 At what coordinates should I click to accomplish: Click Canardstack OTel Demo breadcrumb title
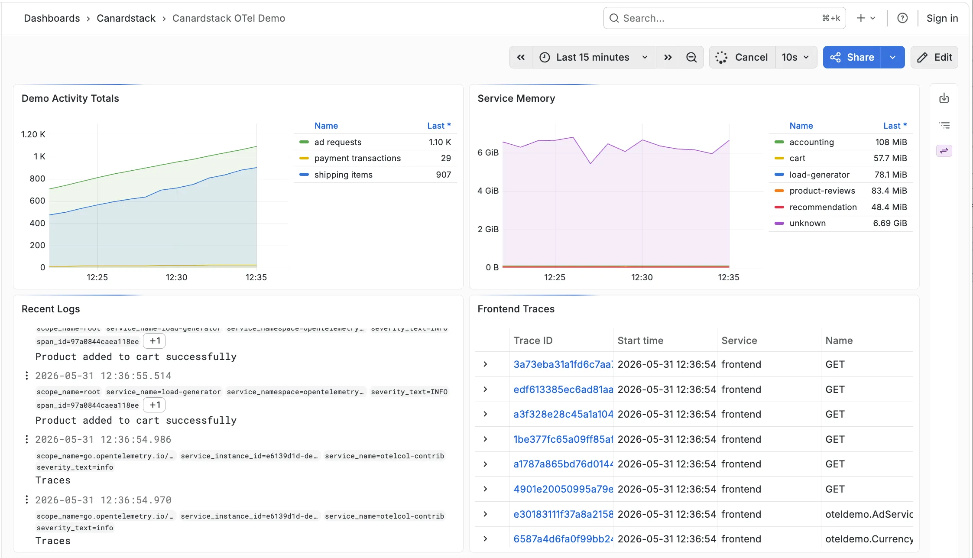coord(229,18)
